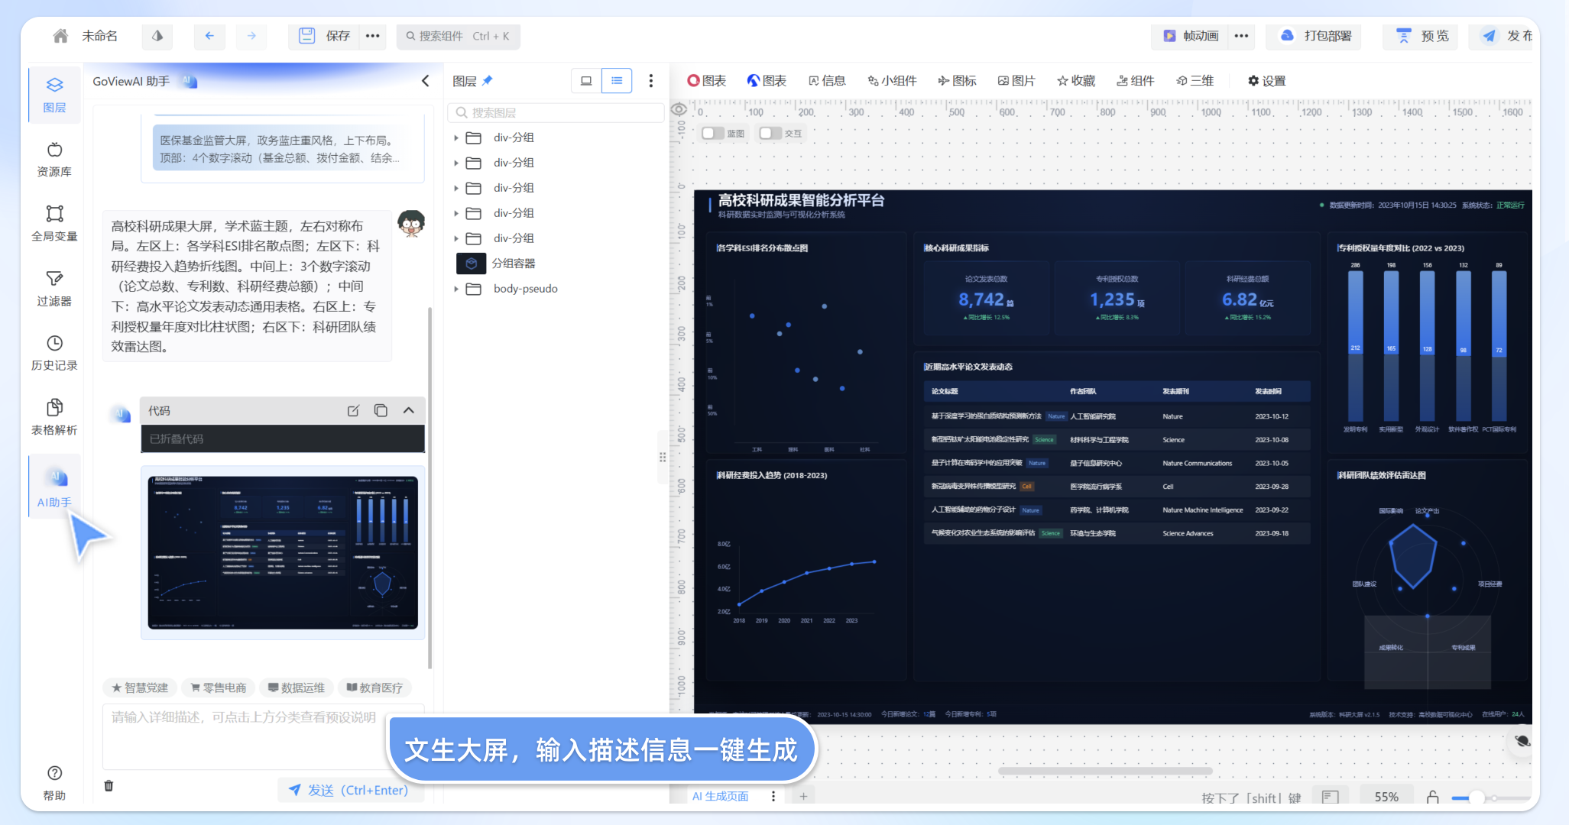Select the 全局变量 sidebar icon
The width and height of the screenshot is (1569, 825).
[53, 222]
